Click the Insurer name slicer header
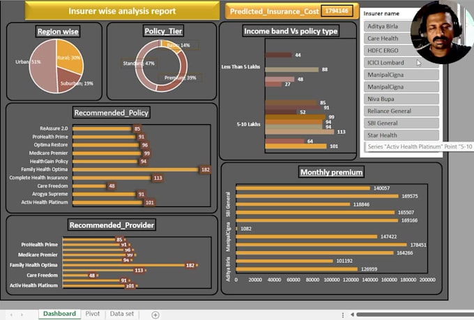 (381, 14)
